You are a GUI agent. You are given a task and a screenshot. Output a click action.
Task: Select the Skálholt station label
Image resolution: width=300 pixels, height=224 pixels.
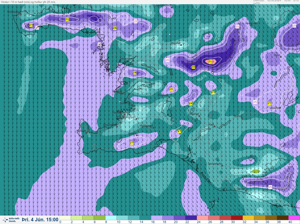[x=194, y=114]
